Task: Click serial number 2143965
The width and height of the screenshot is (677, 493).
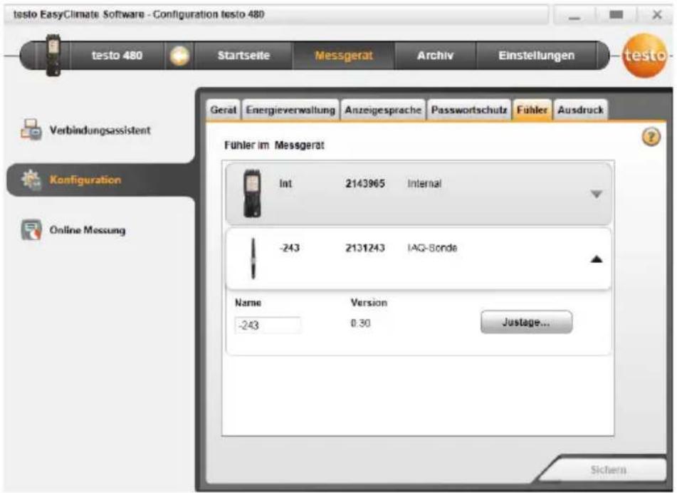Action: click(x=364, y=184)
